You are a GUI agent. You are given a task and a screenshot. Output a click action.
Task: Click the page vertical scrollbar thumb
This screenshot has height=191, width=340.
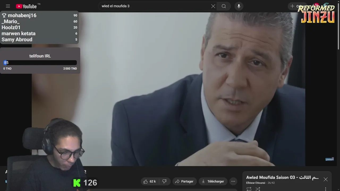click(338, 26)
